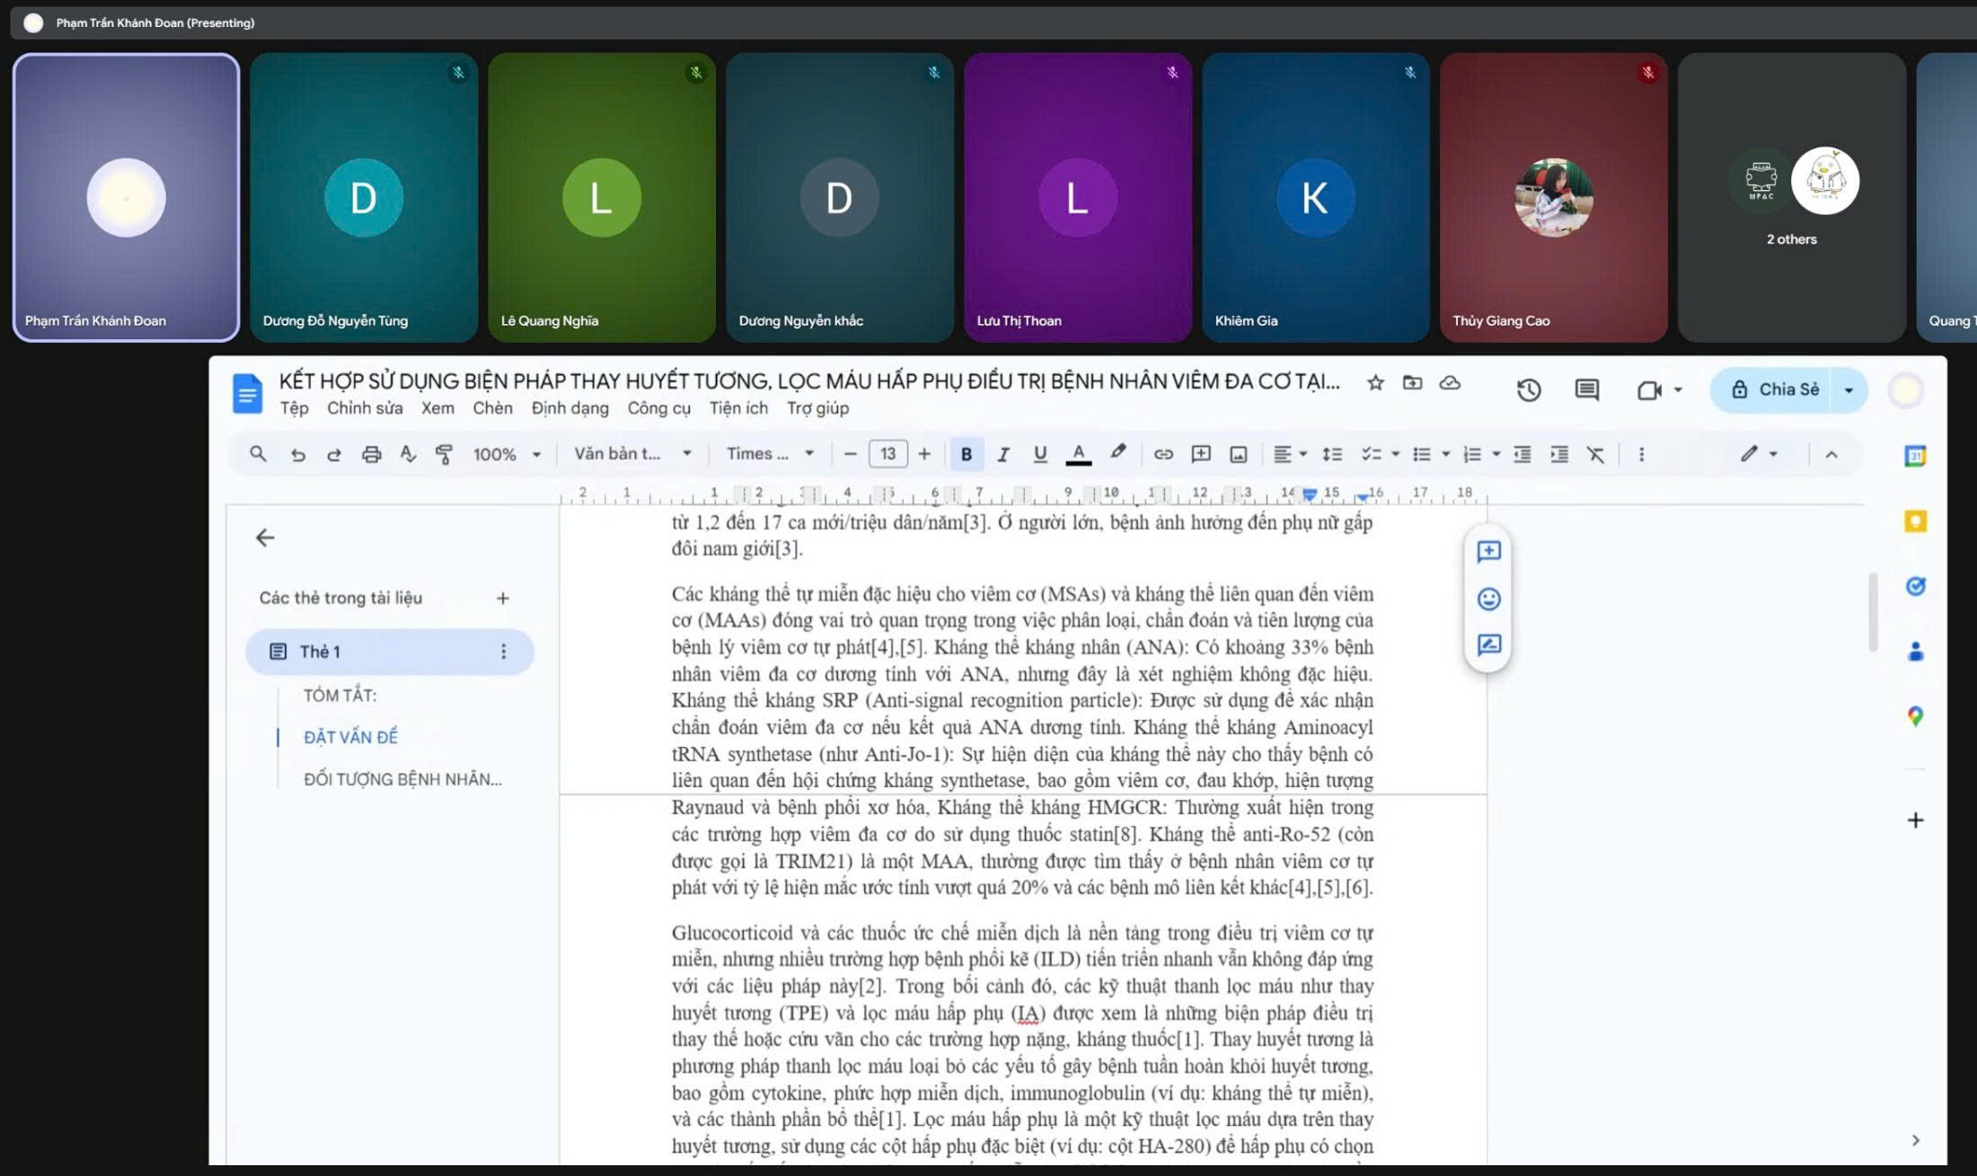
Task: Toggle underline formatting button
Action: 1040,454
